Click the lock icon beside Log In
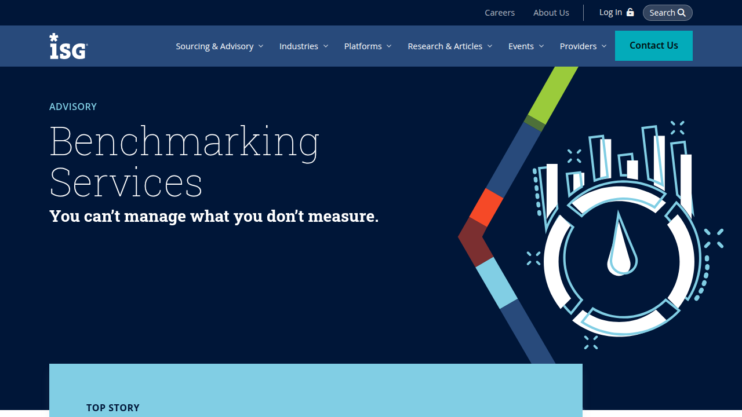The image size is (742, 417). [x=630, y=12]
